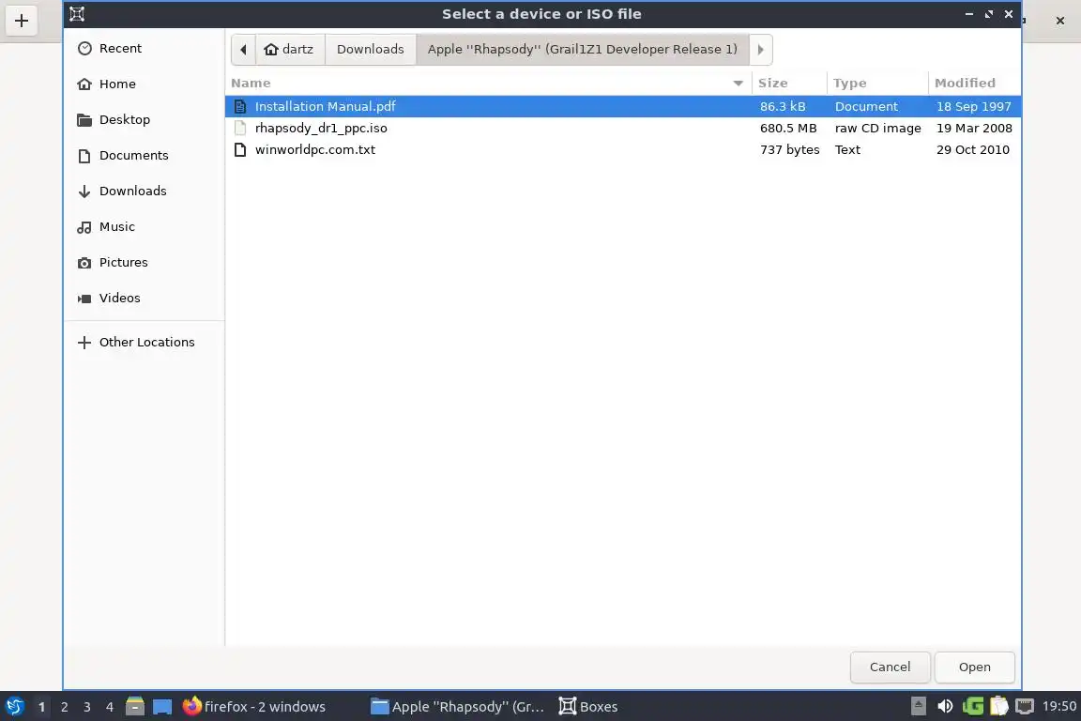
Task: Click the 737 bytes size cell
Action: click(789, 149)
